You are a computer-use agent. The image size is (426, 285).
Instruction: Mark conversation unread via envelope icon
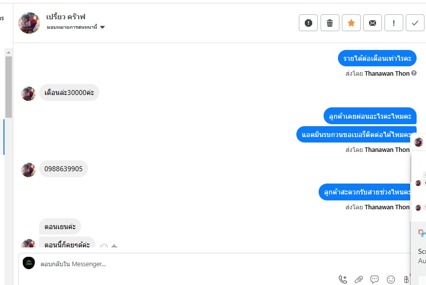tap(373, 23)
